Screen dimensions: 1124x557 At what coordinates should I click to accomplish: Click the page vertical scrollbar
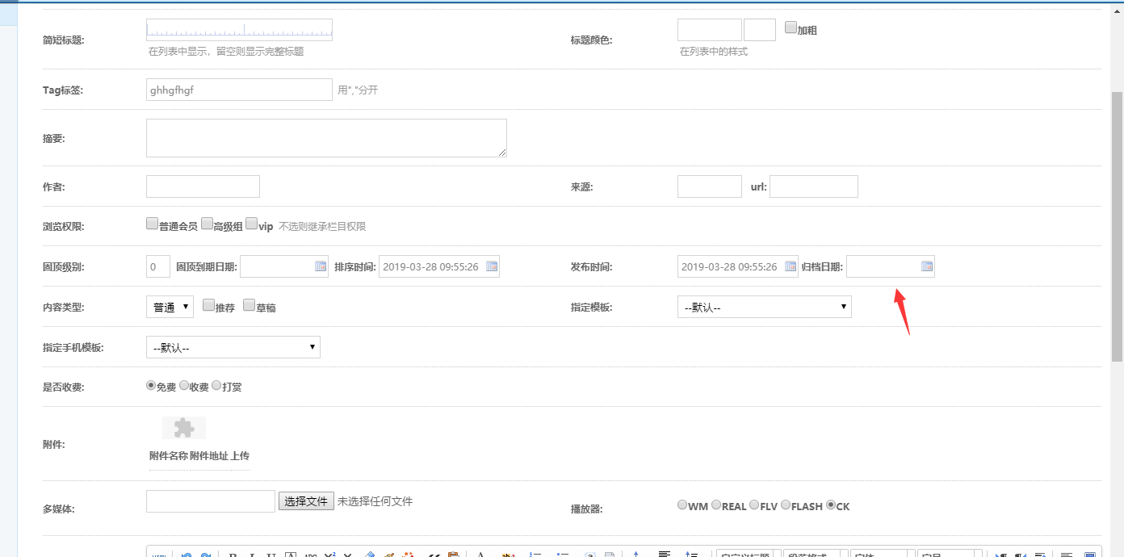click(1118, 226)
